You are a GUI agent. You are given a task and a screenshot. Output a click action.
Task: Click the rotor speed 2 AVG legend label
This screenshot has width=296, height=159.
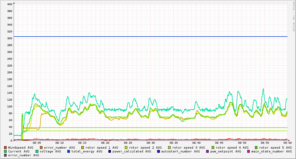click(145, 148)
